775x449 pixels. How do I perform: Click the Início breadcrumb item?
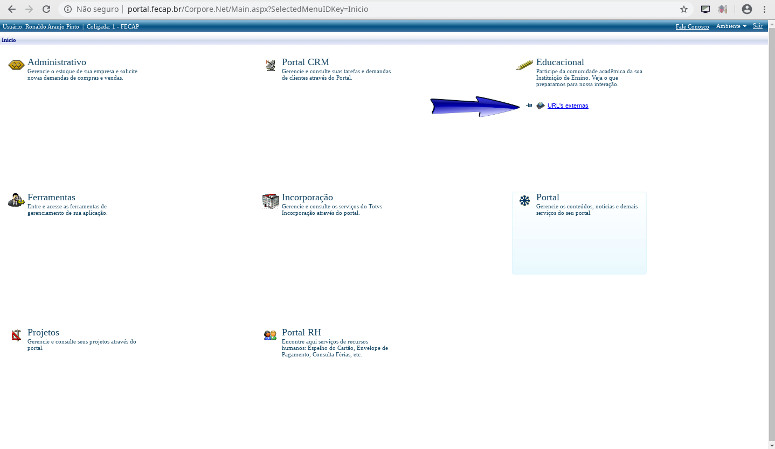coord(9,40)
